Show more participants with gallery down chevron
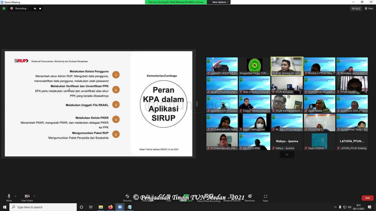Screen dimensions: 376x211 (287, 154)
